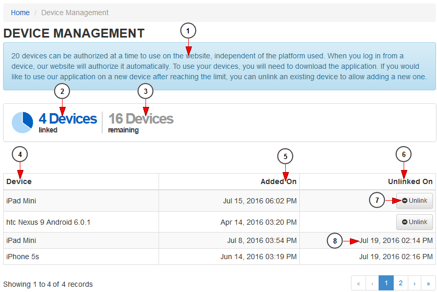Unlink the first iPad Mini device
The height and width of the screenshot is (292, 437).
tap(415, 201)
